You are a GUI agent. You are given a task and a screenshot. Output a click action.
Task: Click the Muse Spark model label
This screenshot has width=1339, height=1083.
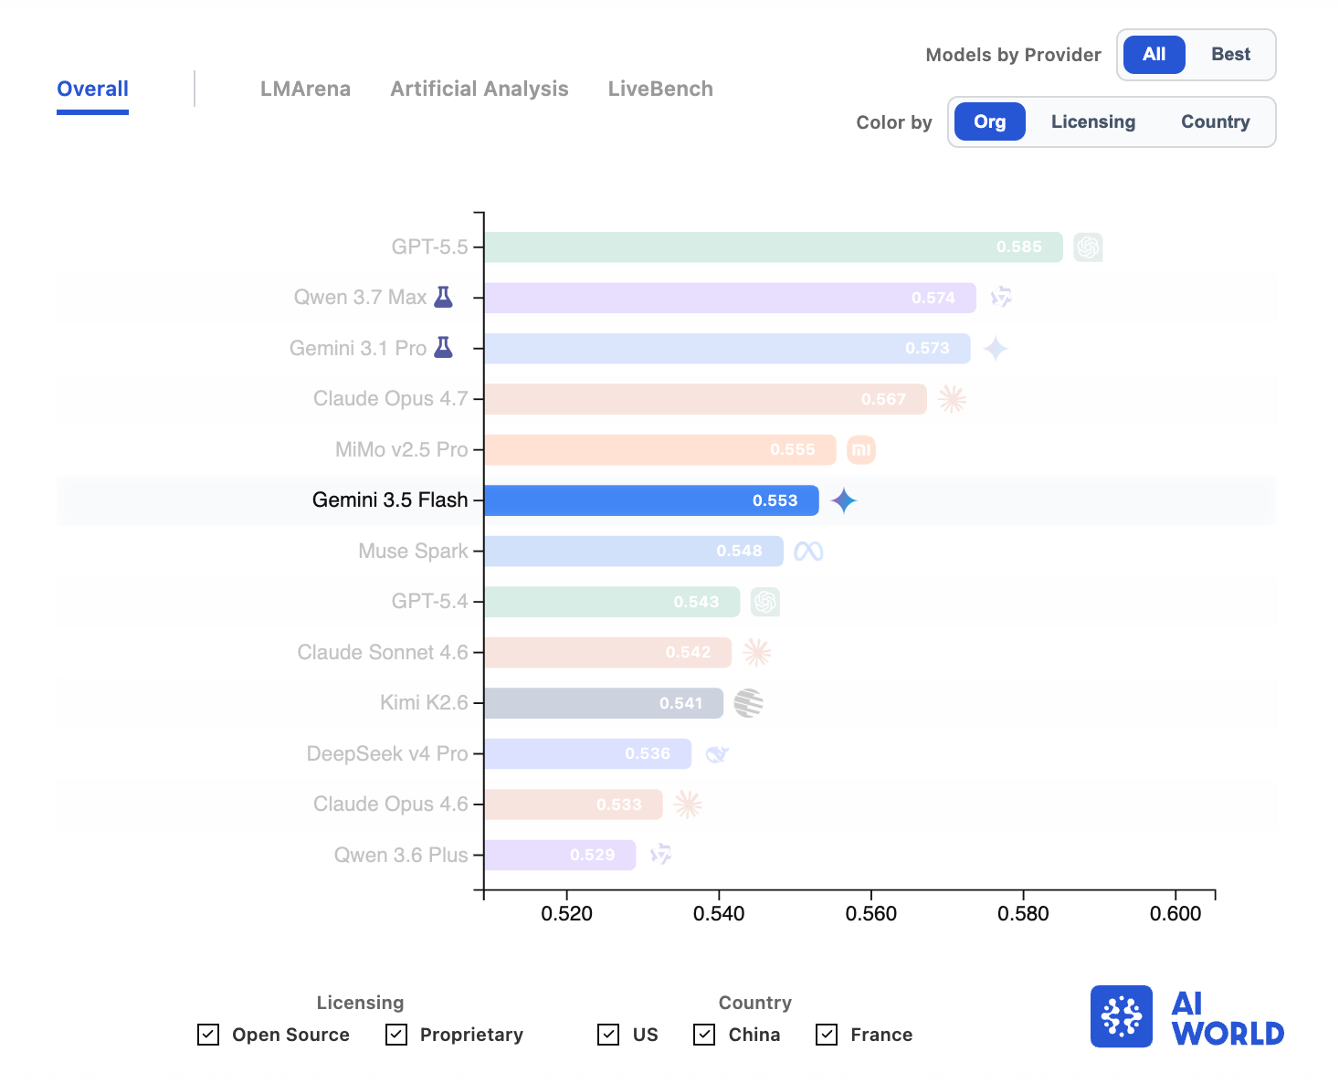coord(413,552)
